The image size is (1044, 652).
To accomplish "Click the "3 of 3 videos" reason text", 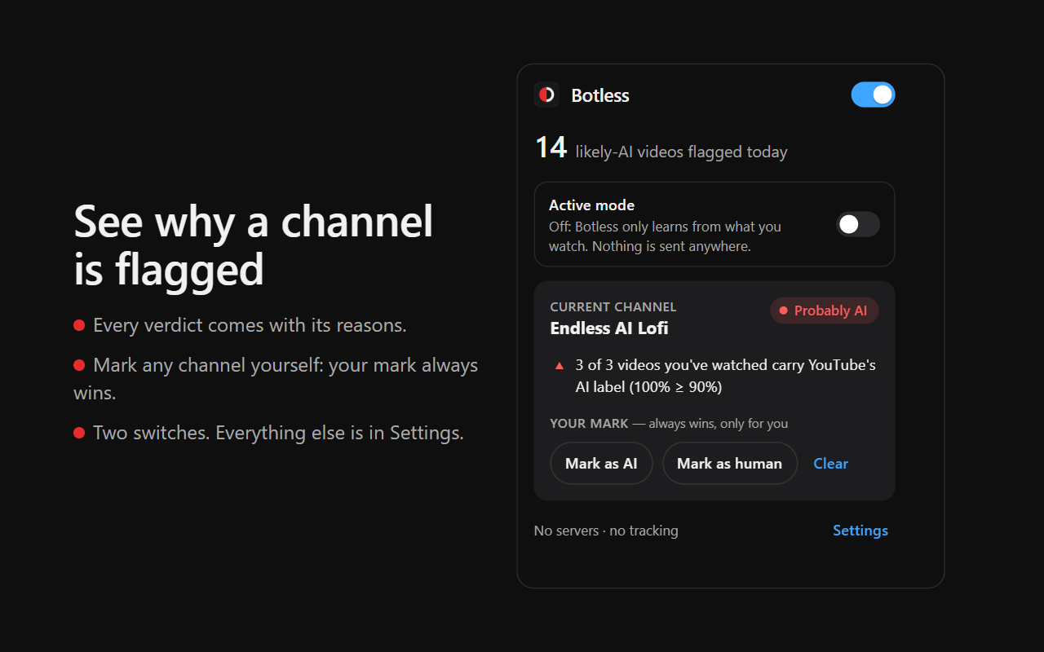I will [725, 376].
